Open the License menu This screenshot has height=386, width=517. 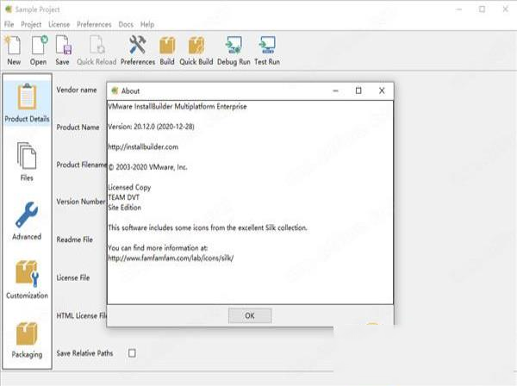(59, 25)
